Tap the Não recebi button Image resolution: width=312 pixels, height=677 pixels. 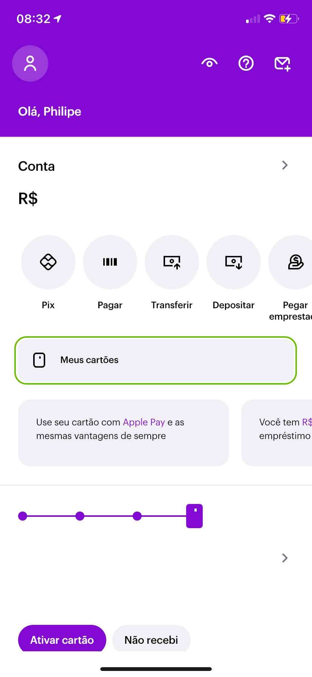pos(151,640)
